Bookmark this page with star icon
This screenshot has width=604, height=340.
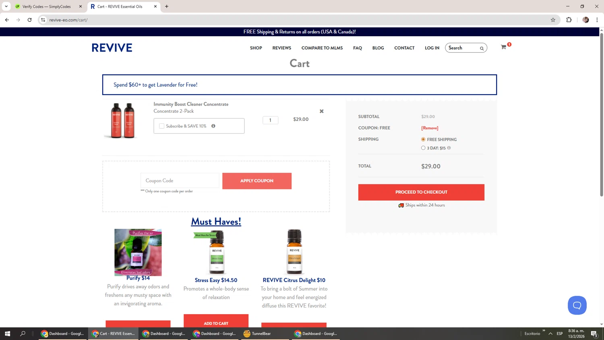pos(553,20)
